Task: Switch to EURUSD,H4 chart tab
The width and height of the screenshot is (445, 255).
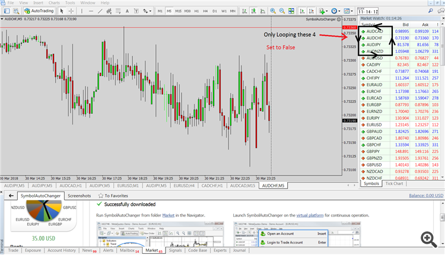Action: (x=184, y=186)
